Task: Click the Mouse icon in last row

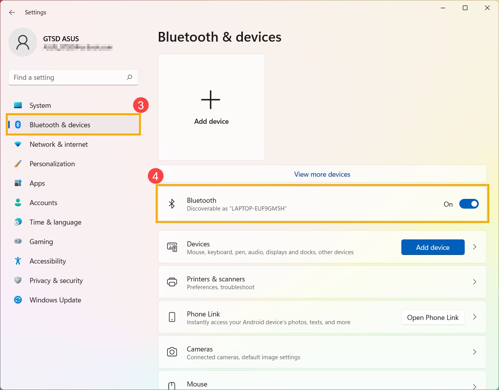Action: [x=172, y=386]
